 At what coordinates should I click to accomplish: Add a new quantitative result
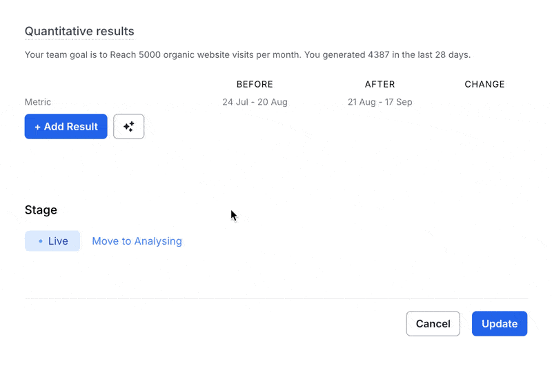coord(66,126)
